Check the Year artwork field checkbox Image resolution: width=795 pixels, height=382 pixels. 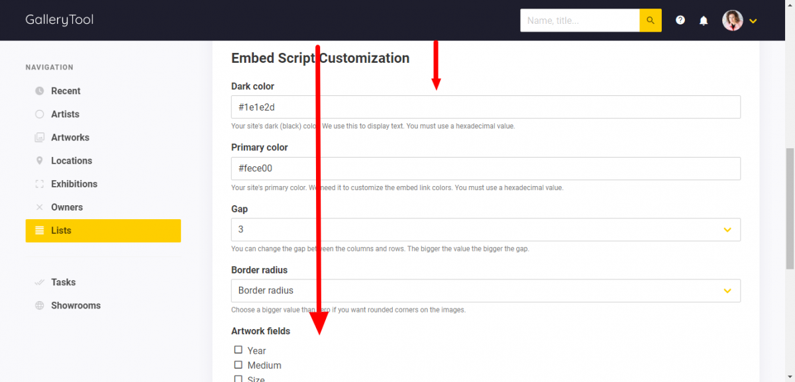tap(238, 350)
